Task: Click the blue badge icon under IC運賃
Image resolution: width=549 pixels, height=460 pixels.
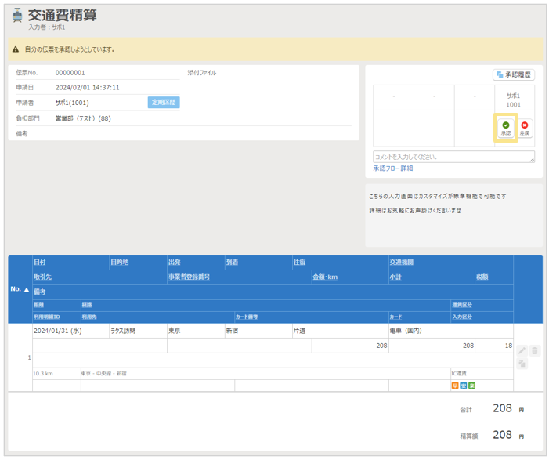Action: [x=463, y=386]
